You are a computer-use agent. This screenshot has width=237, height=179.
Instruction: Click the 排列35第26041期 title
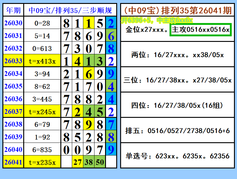197,11
